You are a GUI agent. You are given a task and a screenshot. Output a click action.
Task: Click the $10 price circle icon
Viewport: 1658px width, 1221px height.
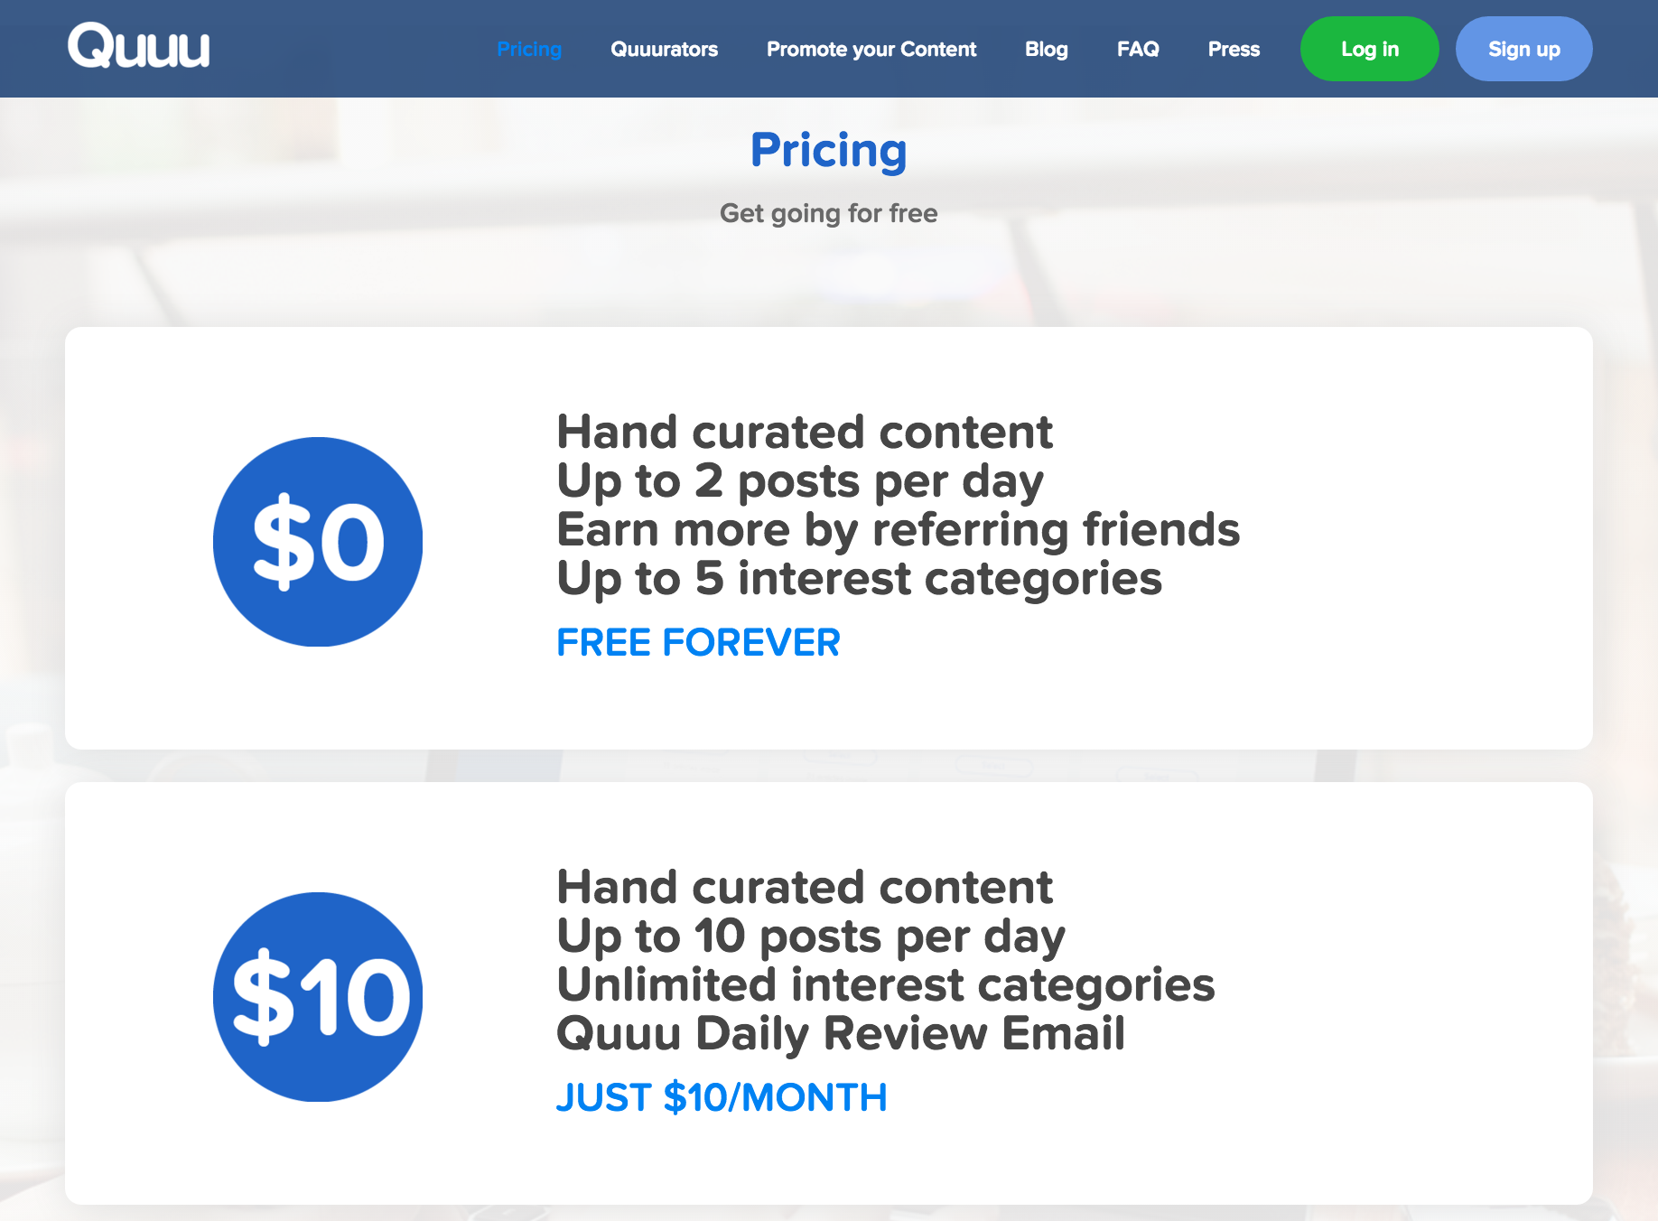(318, 997)
